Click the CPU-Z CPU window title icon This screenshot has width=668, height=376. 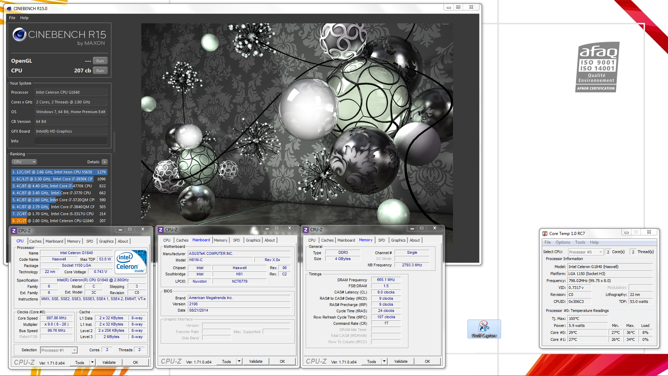(x=14, y=230)
